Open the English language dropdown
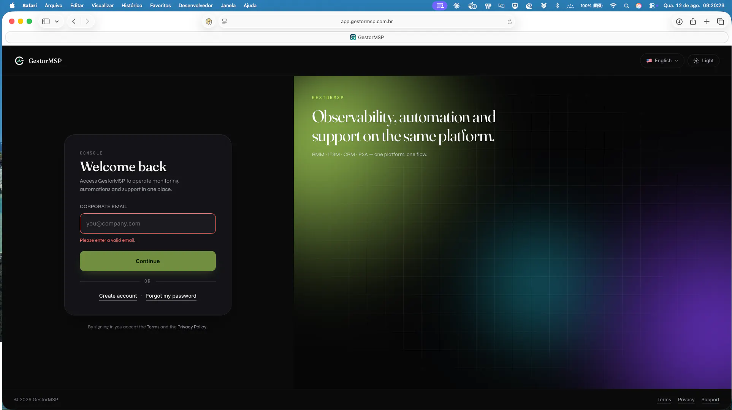The width and height of the screenshot is (732, 410). tap(662, 61)
